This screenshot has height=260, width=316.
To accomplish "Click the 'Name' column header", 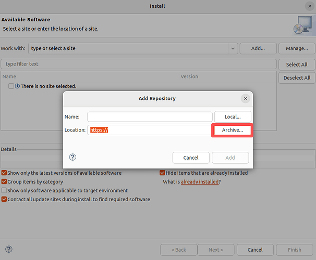I will (x=90, y=76).
